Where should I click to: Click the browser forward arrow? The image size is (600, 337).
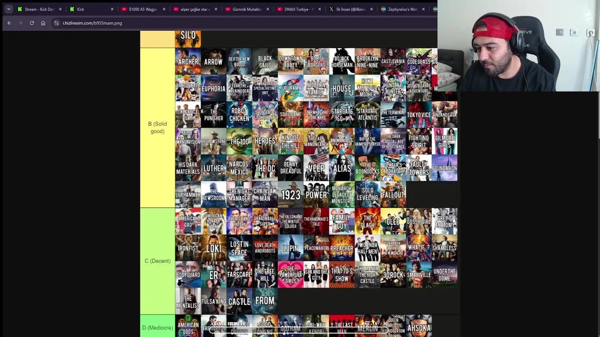pyautogui.click(x=20, y=23)
